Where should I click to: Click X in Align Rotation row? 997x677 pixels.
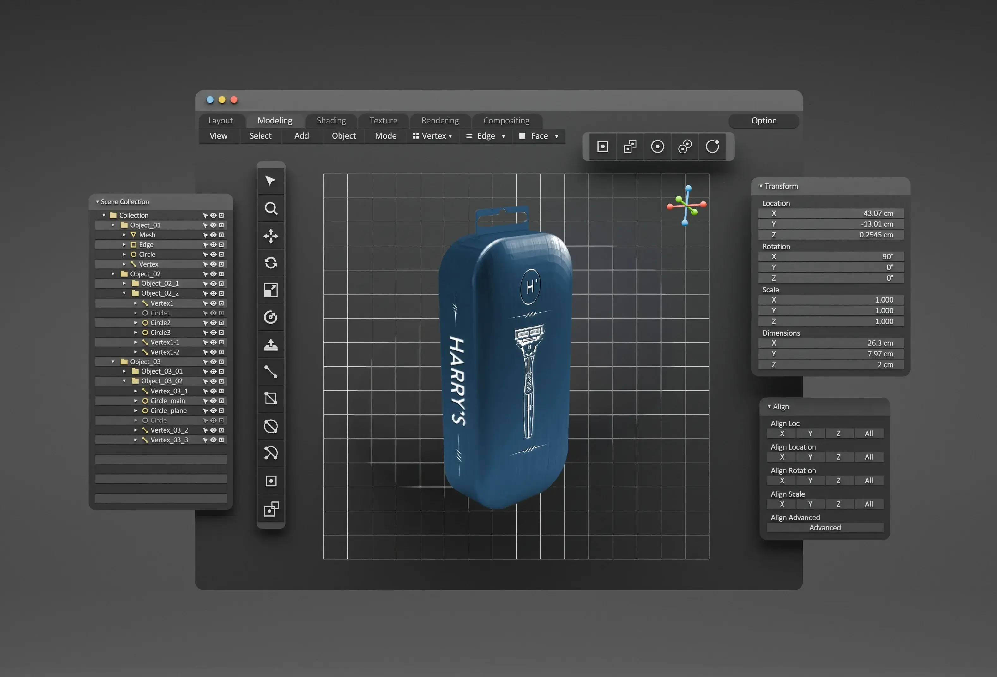coord(782,481)
